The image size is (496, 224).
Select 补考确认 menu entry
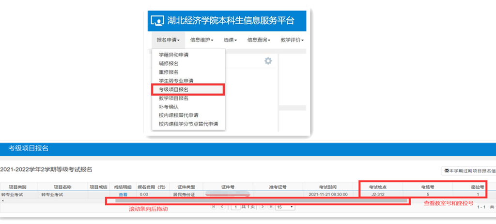[x=169, y=107]
